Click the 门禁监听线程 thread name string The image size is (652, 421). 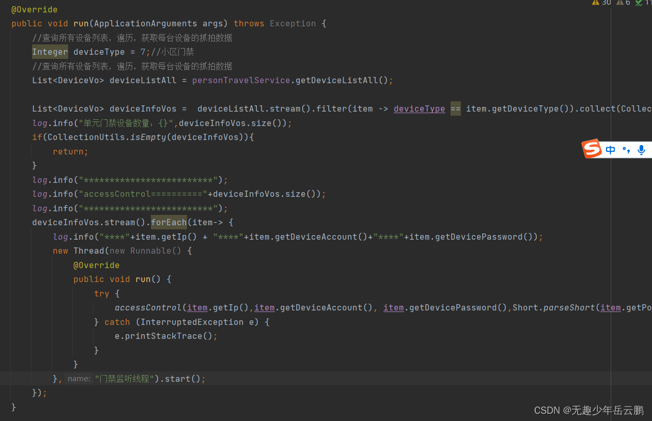(126, 379)
